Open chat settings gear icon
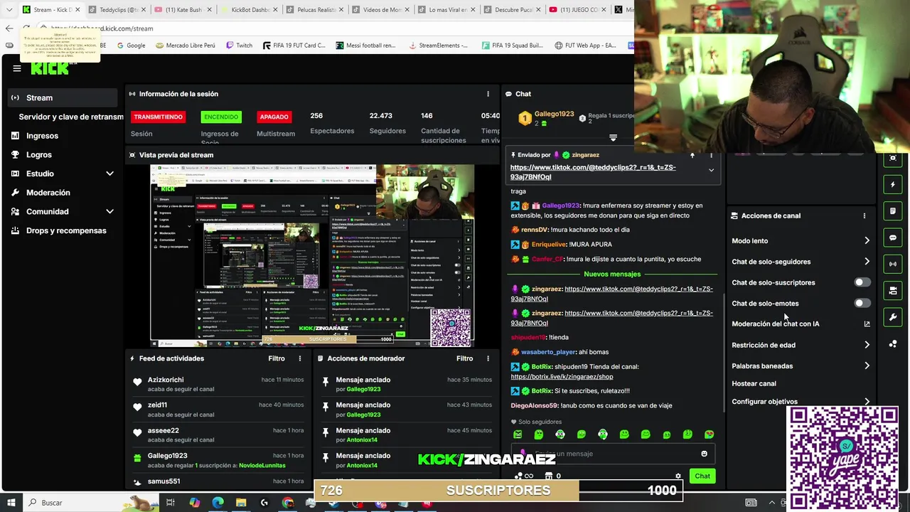This screenshot has height=512, width=910. [x=678, y=476]
